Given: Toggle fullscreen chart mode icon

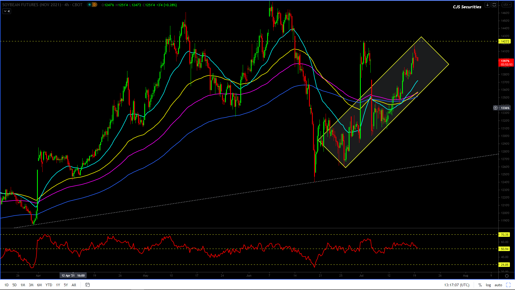Looking at the screenshot, I should [508, 285].
